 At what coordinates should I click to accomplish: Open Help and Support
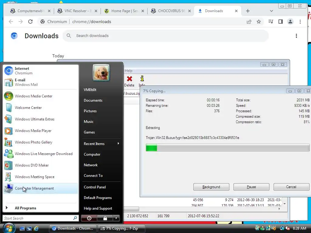(x=101, y=208)
